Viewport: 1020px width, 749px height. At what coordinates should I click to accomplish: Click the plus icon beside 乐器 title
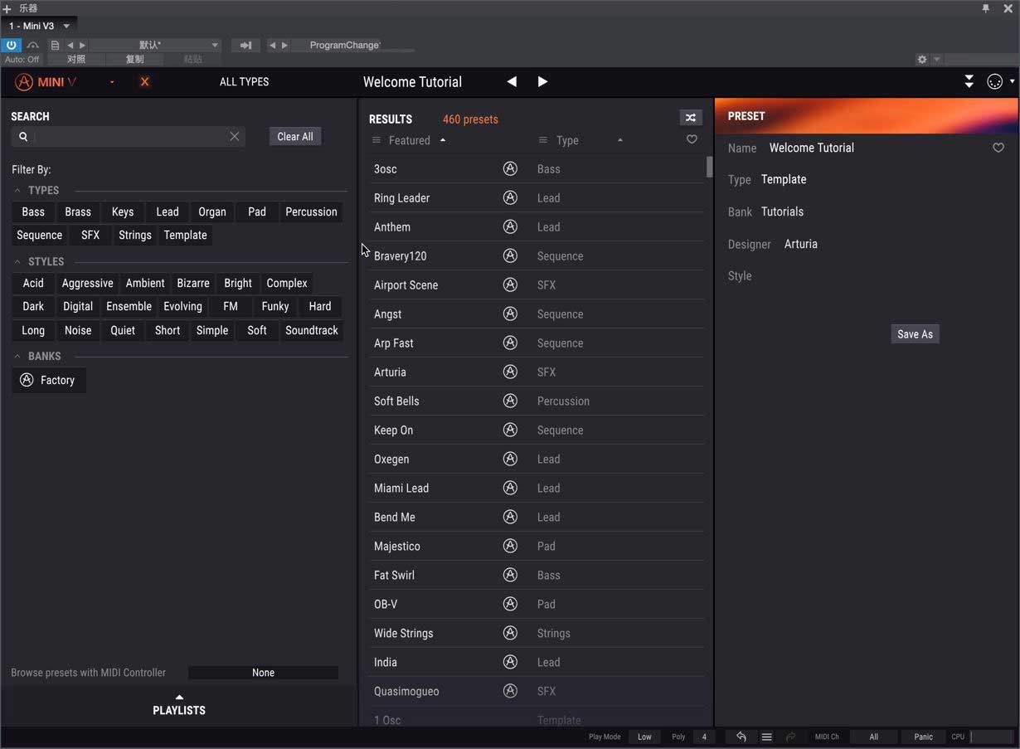(x=7, y=8)
